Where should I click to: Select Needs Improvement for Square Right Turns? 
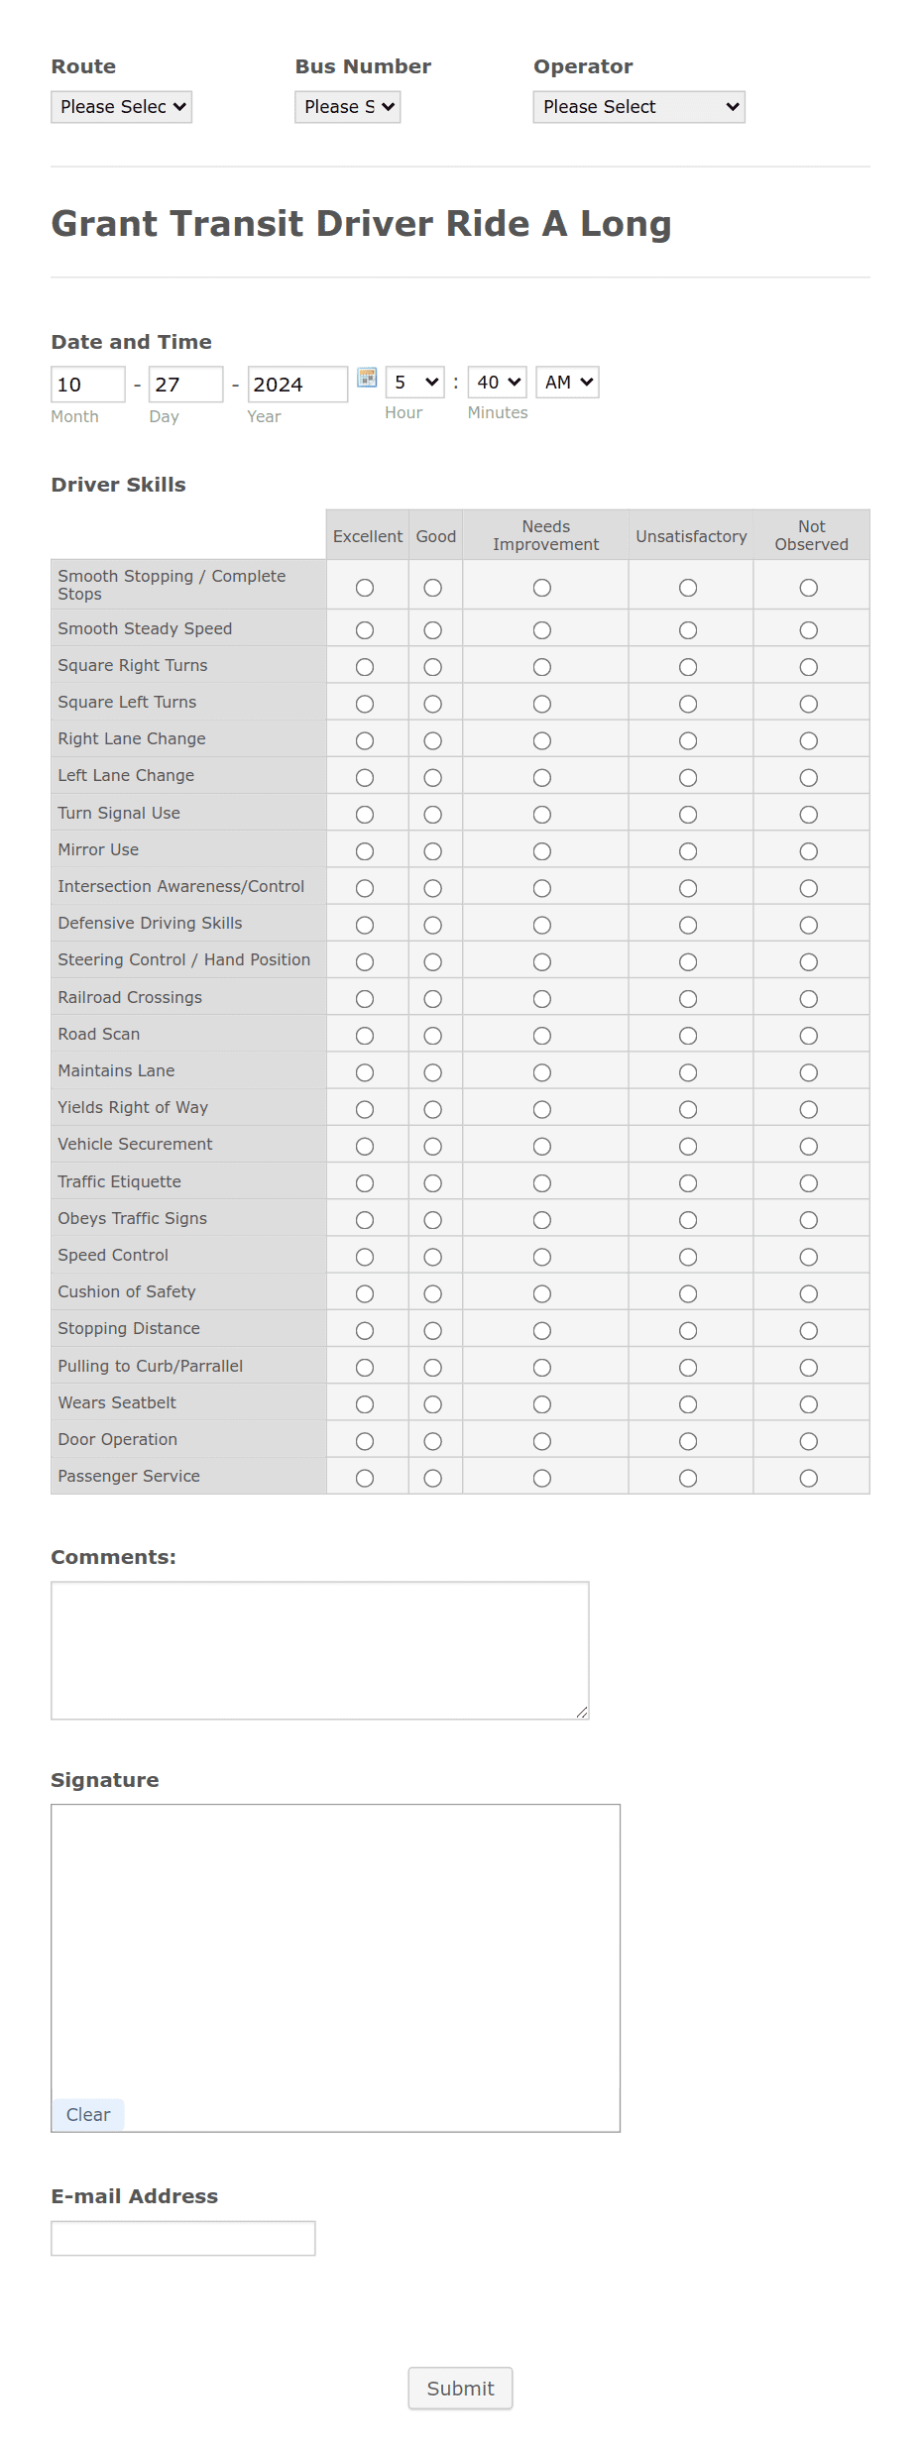[541, 666]
